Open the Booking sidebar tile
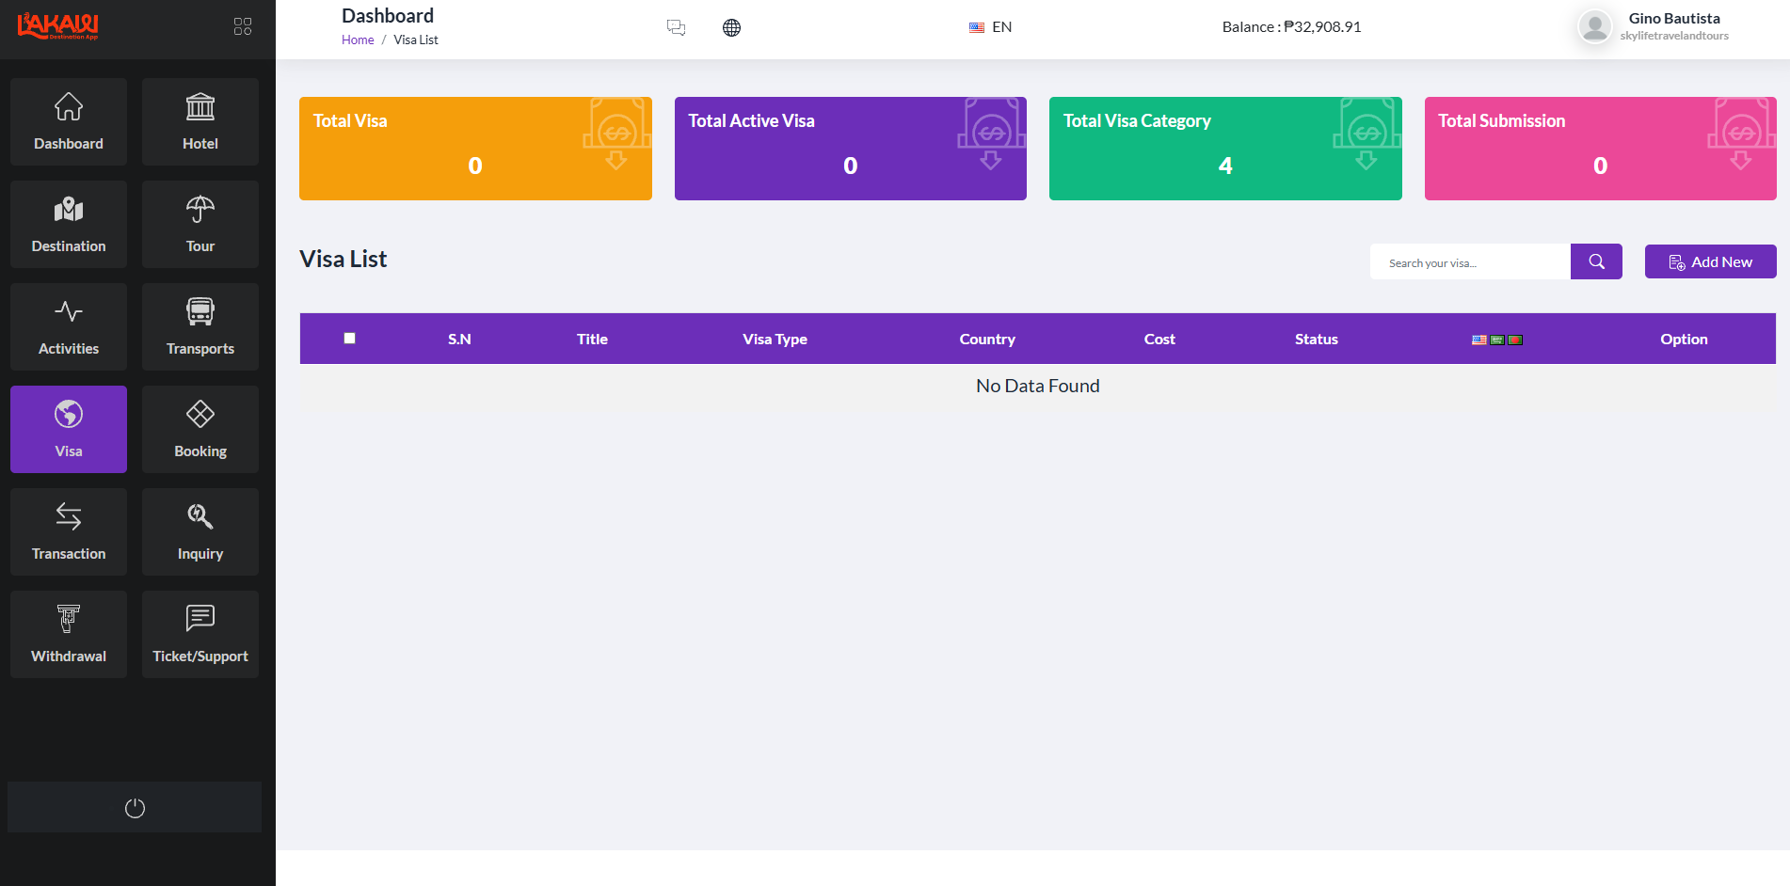This screenshot has width=1790, height=886. click(x=200, y=430)
